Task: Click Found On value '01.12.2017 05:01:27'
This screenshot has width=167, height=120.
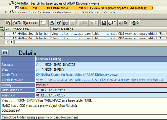Action: coord(51,95)
